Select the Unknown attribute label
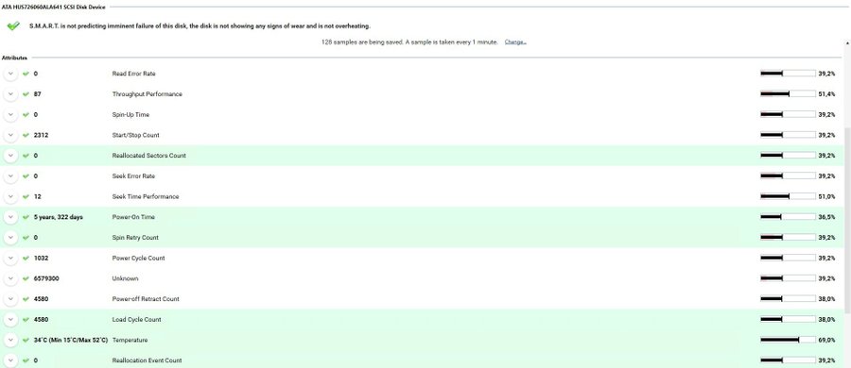This screenshot has width=851, height=368. point(125,278)
